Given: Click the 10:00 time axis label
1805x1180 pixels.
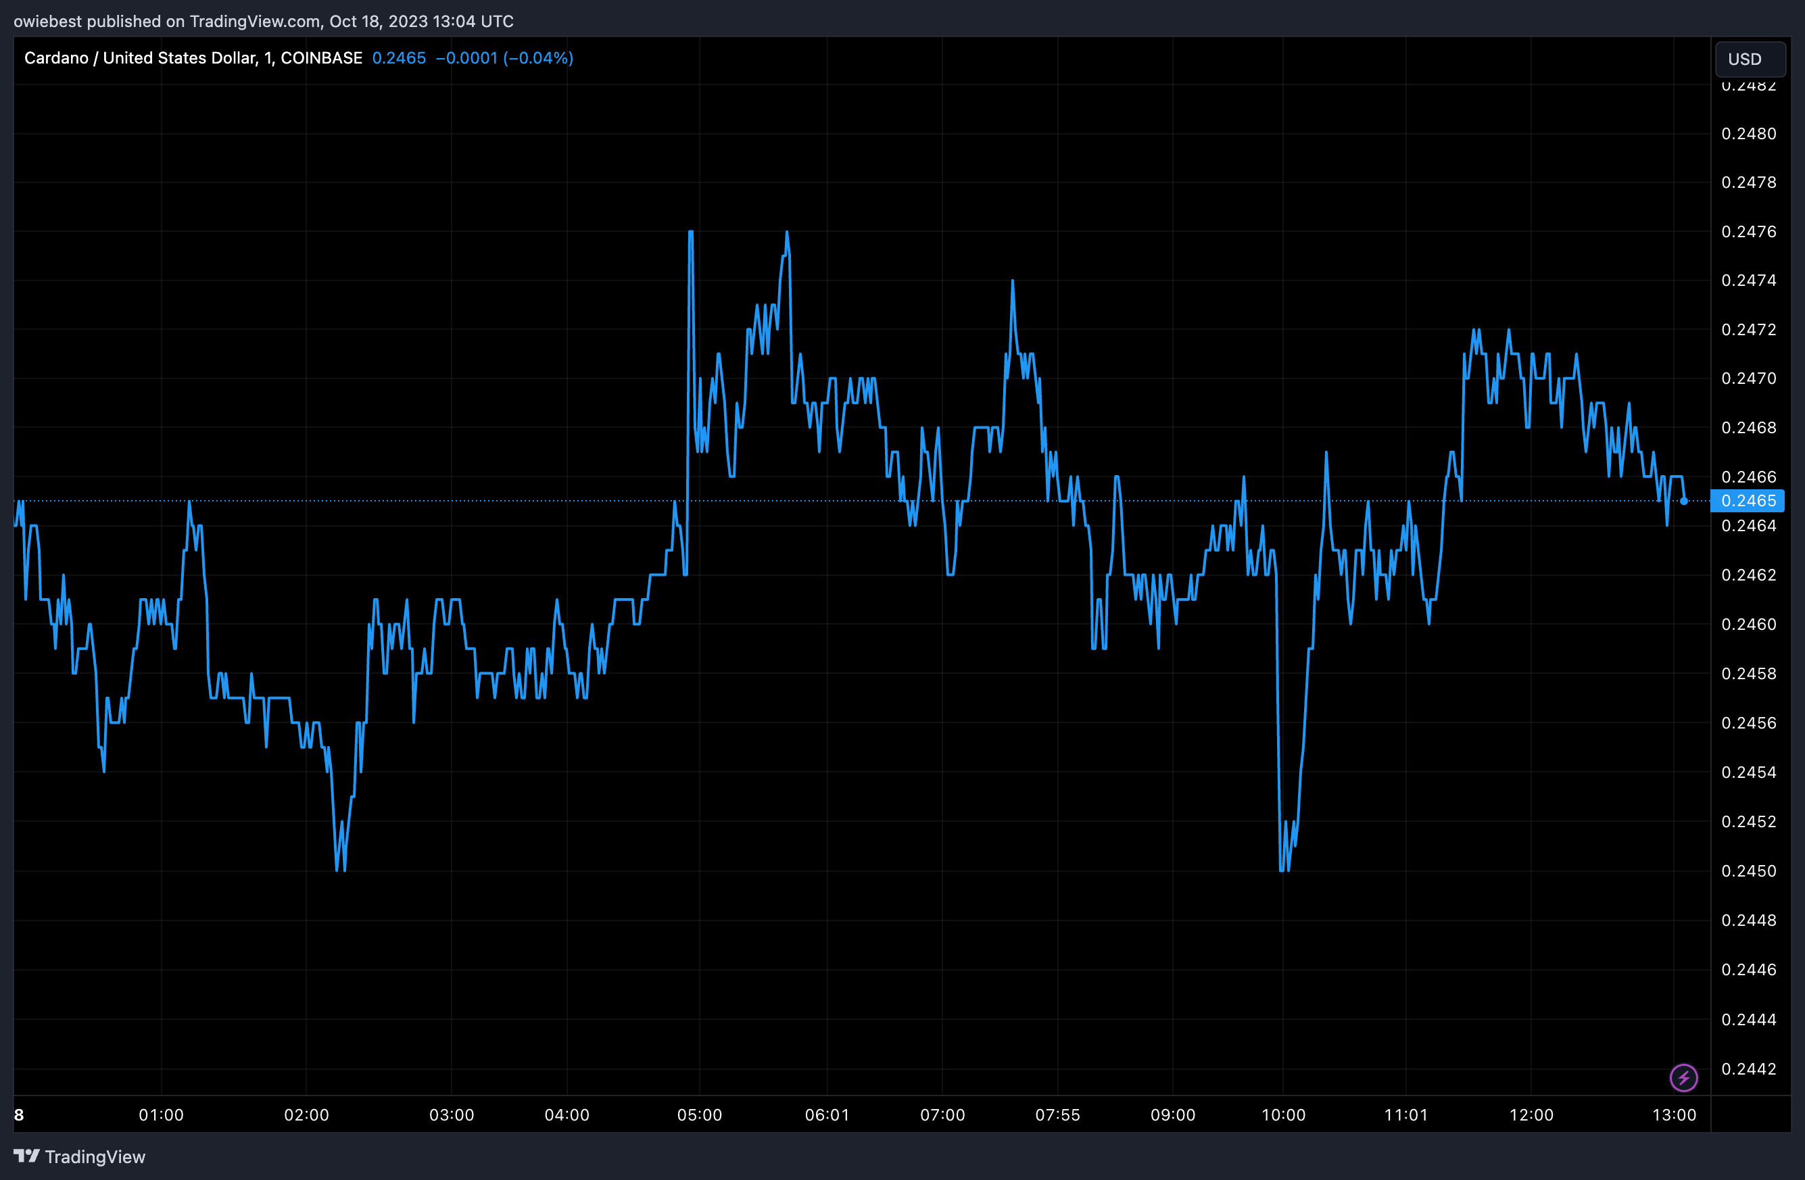Looking at the screenshot, I should click(x=1283, y=1114).
